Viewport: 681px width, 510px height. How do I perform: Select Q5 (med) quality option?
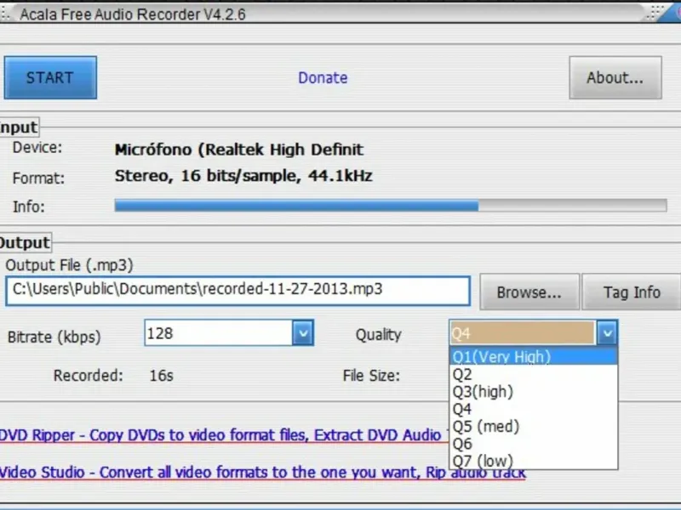click(534, 427)
